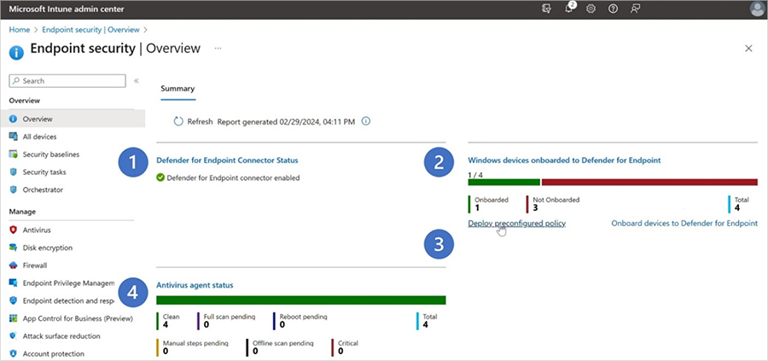This screenshot has width=768, height=361.
Task: Open the ellipsis menu beside Overview title
Action: coord(218,49)
